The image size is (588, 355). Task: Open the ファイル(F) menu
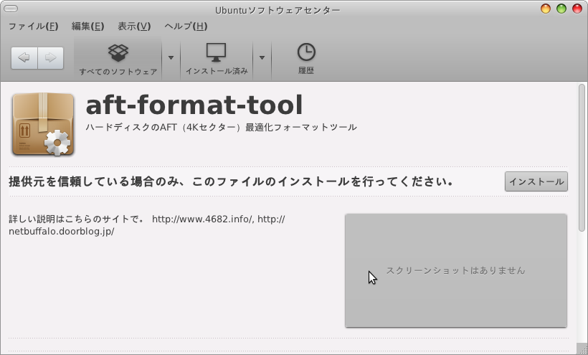pos(33,27)
